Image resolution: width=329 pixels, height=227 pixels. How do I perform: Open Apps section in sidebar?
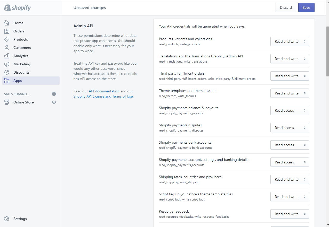point(18,81)
